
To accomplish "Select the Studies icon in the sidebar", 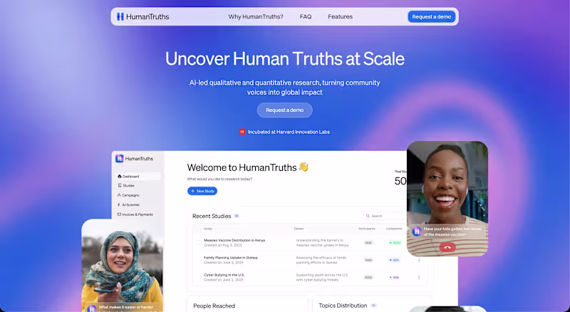I will pyautogui.click(x=119, y=185).
